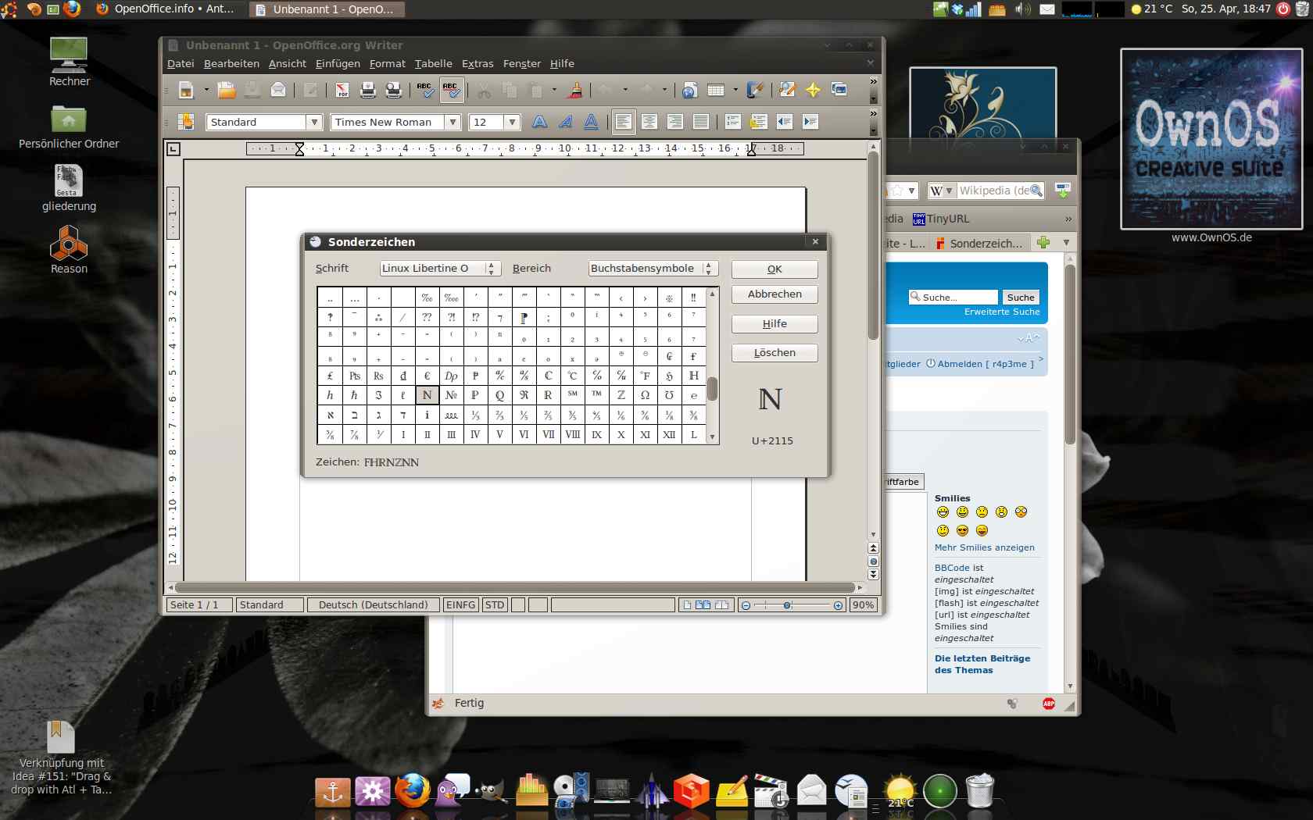Open the Reason desktop icon

coord(69,250)
